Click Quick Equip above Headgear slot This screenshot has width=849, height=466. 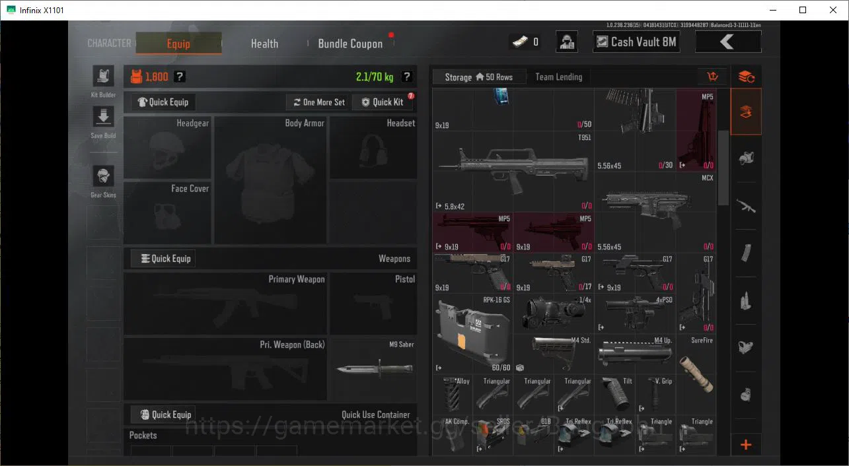[x=163, y=102]
